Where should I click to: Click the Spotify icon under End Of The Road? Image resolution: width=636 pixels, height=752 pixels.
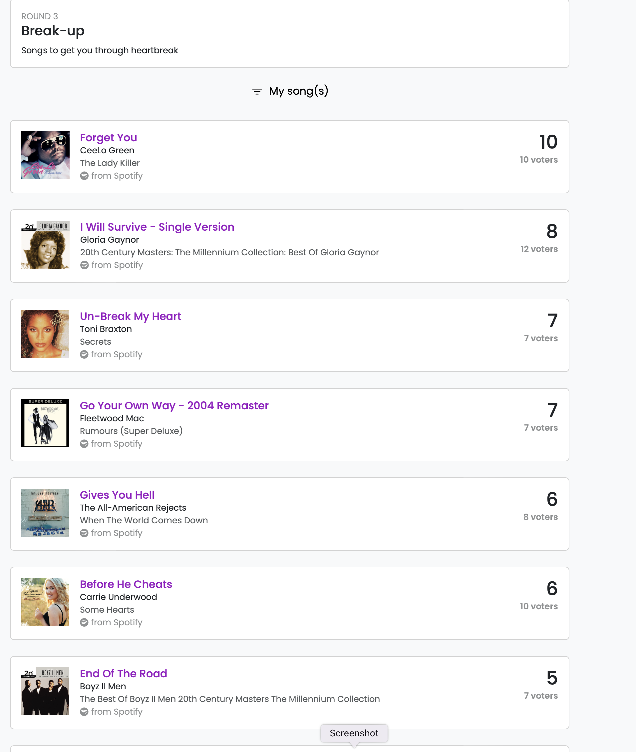coord(84,712)
